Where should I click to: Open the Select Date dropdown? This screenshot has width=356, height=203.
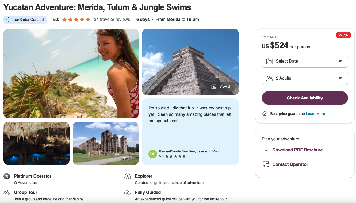305,61
